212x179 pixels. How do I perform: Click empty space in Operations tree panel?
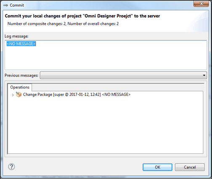point(105,126)
